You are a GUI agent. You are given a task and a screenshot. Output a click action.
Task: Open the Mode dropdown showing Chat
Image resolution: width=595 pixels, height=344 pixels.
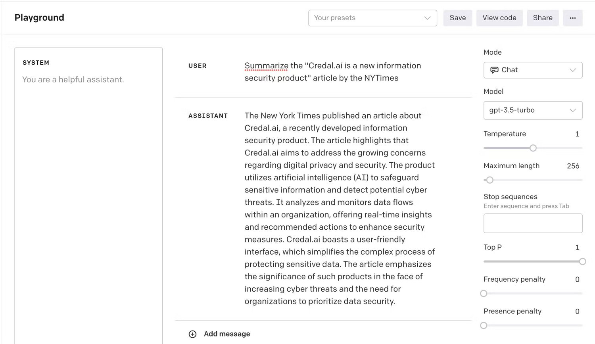point(533,70)
